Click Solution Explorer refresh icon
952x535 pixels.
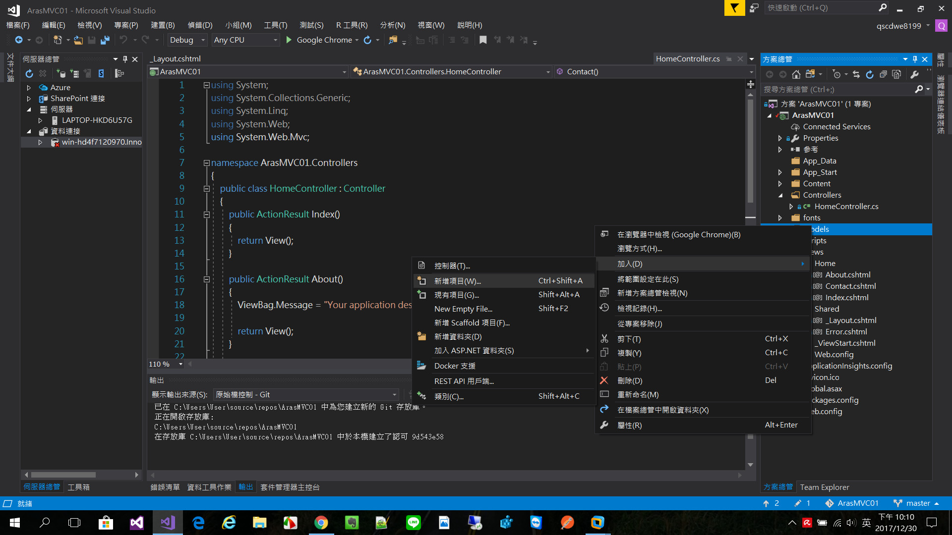[x=870, y=74]
